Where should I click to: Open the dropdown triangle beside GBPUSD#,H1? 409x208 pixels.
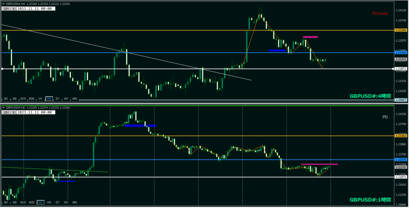[3, 108]
